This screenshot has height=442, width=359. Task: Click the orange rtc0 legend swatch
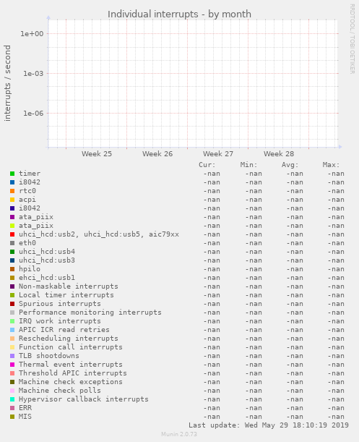click(12, 191)
